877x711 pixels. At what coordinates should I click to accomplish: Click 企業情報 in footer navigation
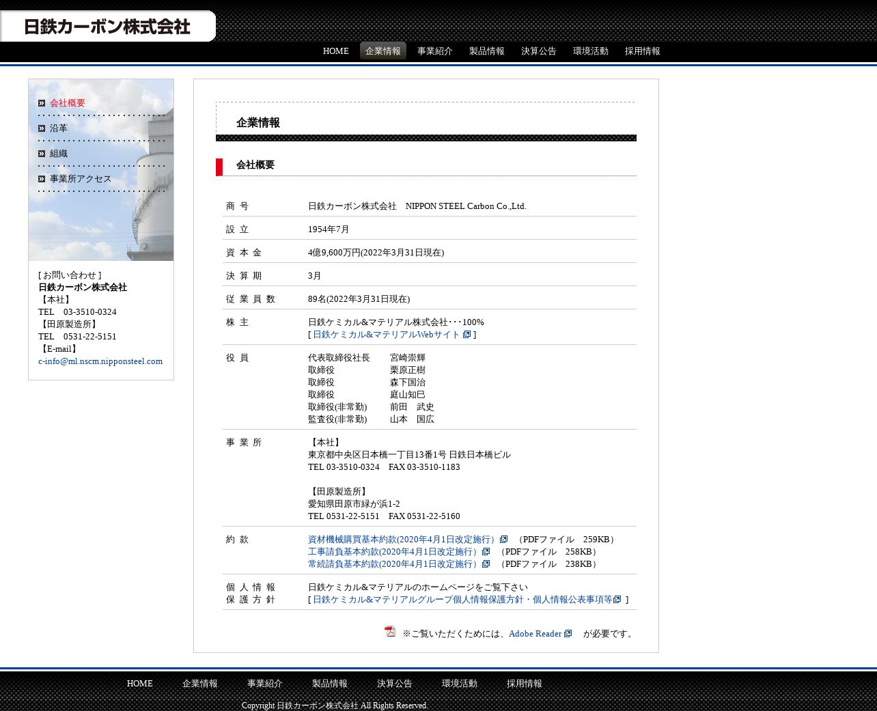click(200, 684)
